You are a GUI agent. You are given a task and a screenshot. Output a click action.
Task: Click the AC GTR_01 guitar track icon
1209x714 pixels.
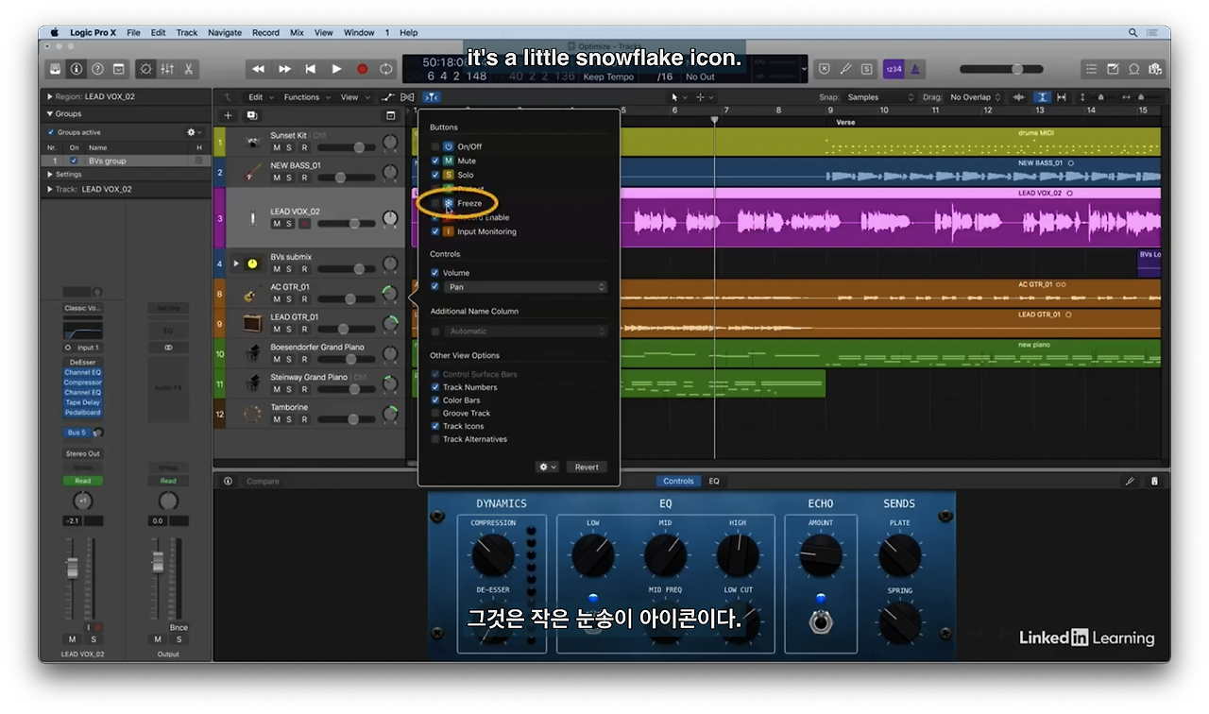pyautogui.click(x=253, y=294)
